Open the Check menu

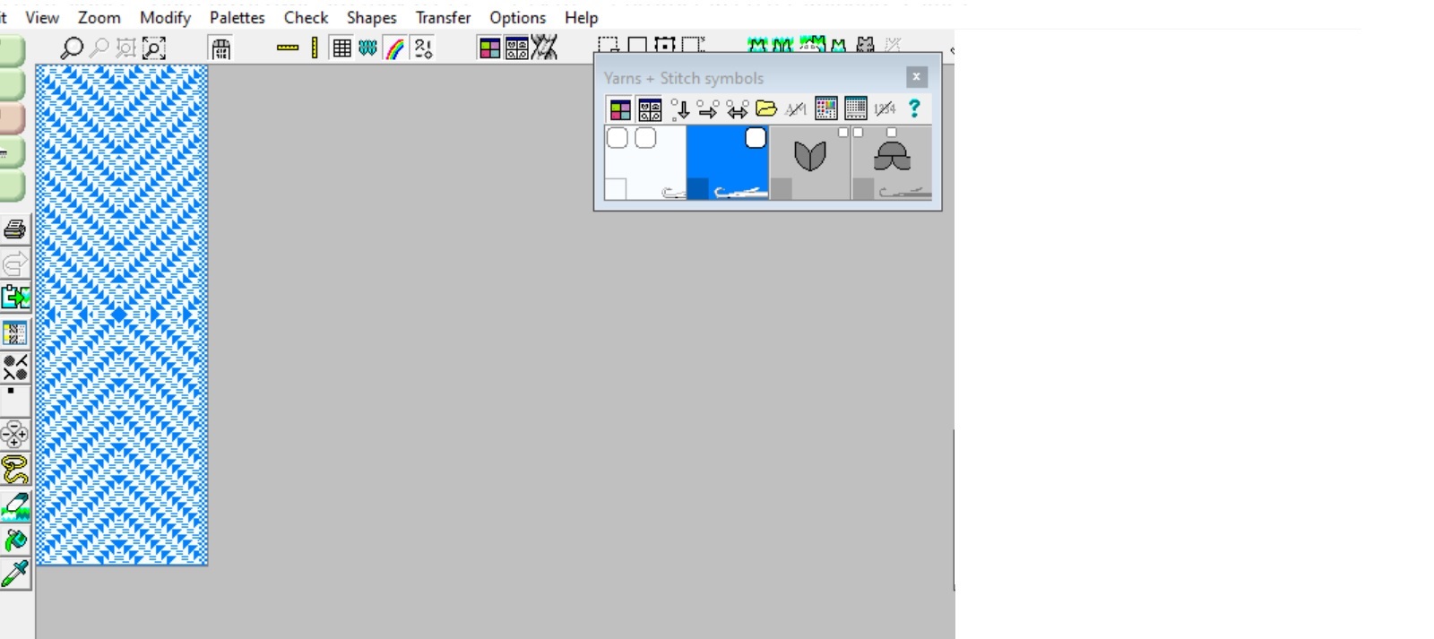(x=307, y=17)
